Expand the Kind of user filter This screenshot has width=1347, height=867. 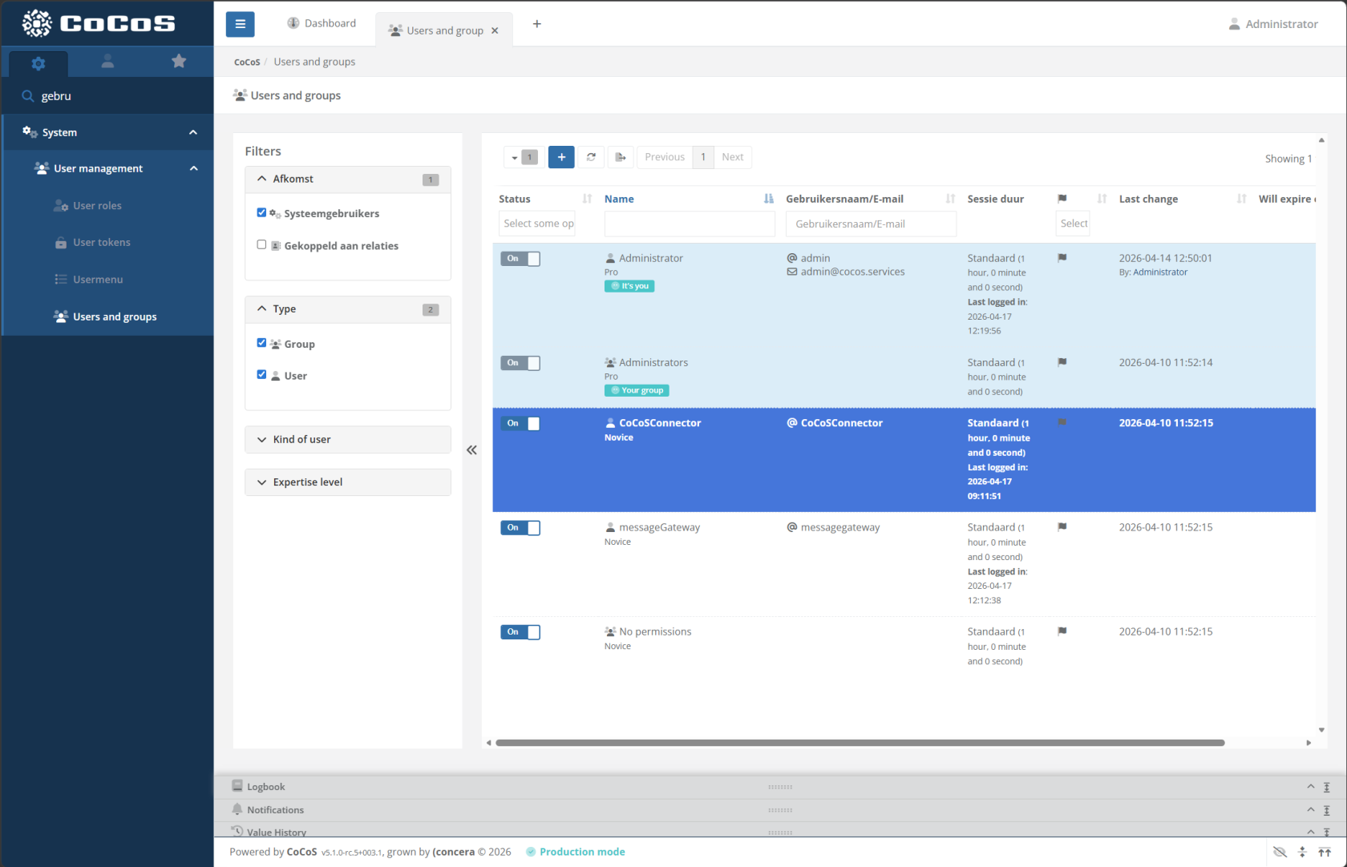coord(348,439)
